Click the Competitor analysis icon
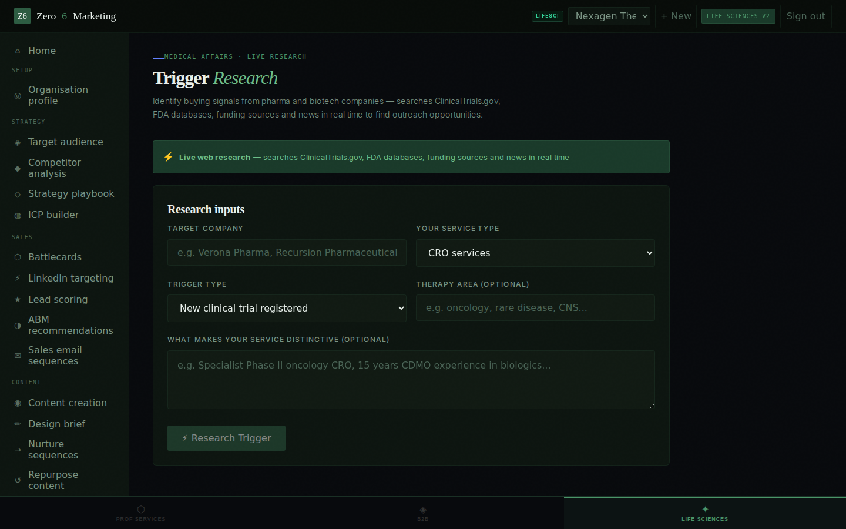The height and width of the screenshot is (529, 846). click(18, 168)
